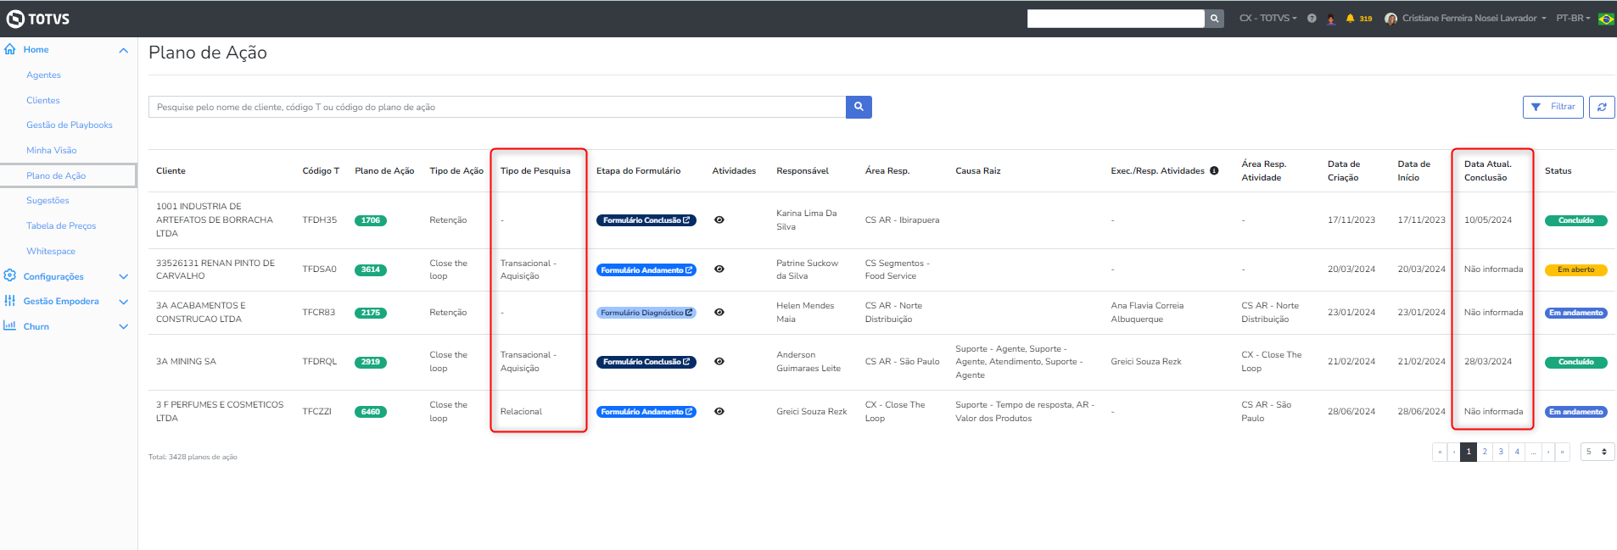This screenshot has height=550, width=1617.
Task: Open Gestão de Playbooks in sidebar
Action: click(70, 125)
